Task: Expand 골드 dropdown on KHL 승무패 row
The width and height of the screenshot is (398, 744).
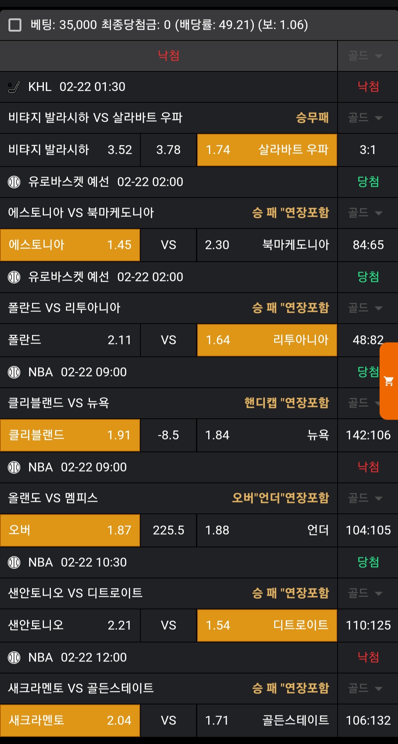Action: pyautogui.click(x=365, y=118)
